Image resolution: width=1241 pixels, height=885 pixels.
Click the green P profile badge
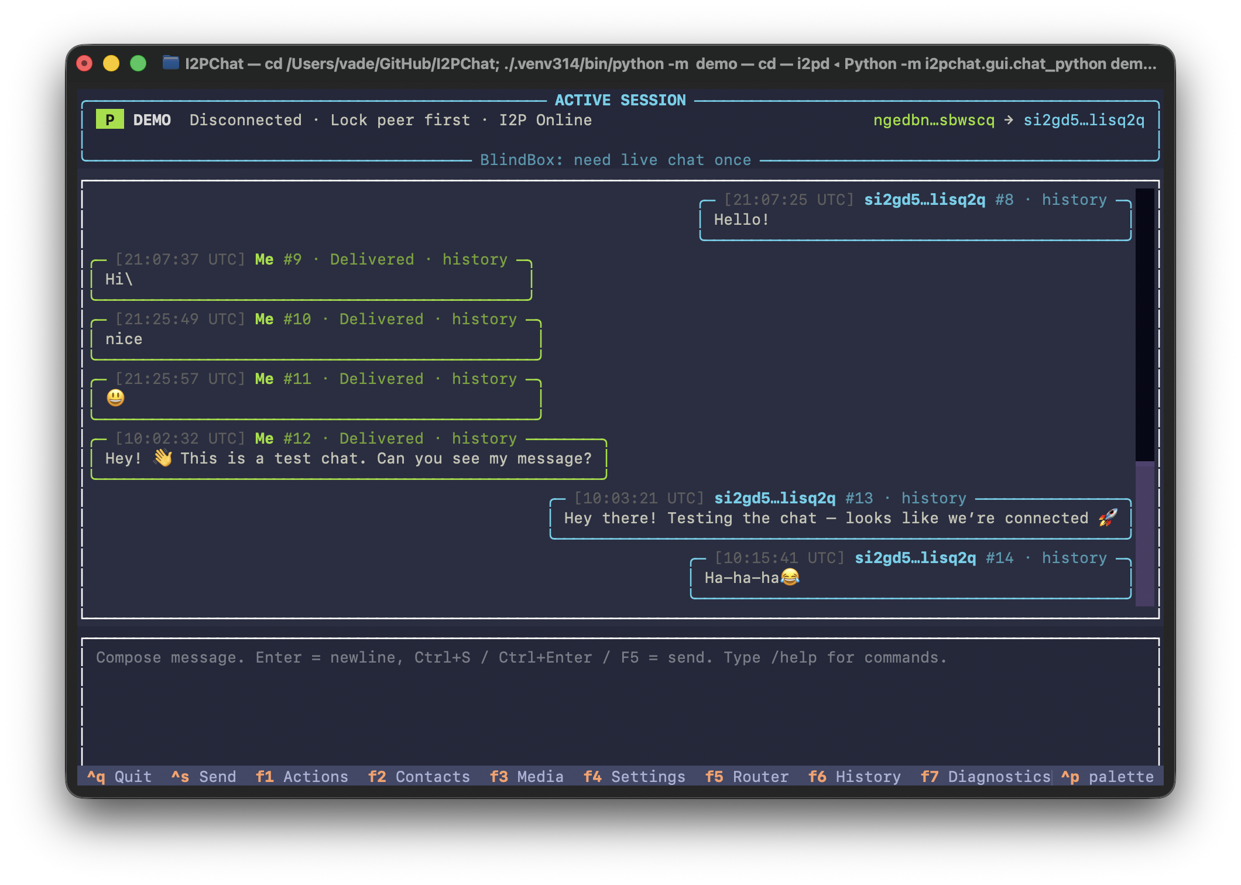(109, 120)
